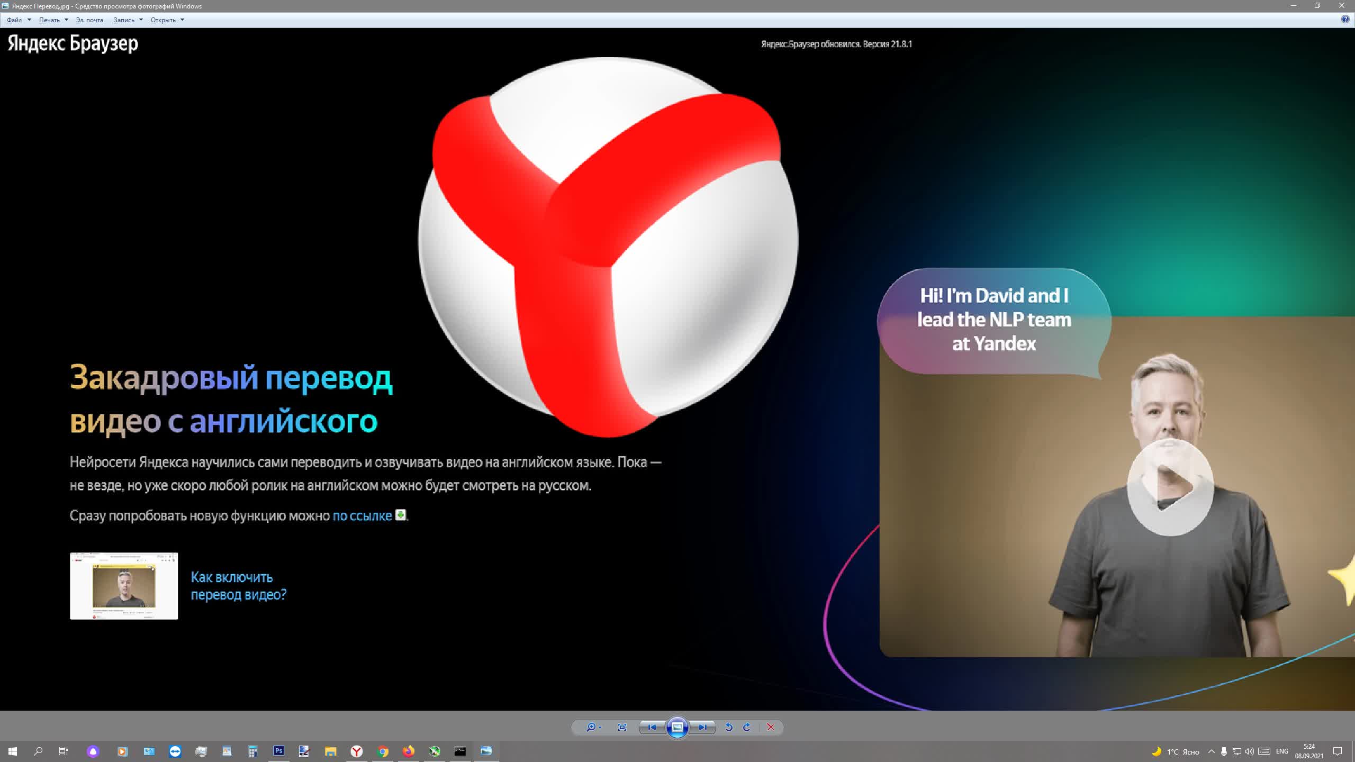Click the по ссылке hyperlink

tap(362, 515)
